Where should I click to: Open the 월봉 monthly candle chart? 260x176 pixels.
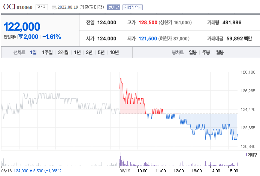(x=220, y=52)
